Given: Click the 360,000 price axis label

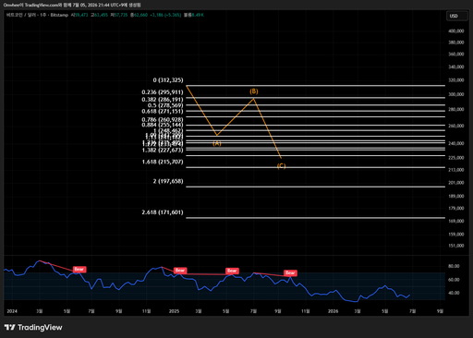Looking at the screenshot, I should click(456, 54).
